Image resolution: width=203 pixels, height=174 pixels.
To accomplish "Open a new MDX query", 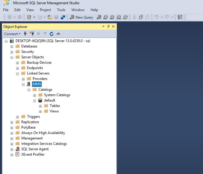I will (x=106, y=17).
